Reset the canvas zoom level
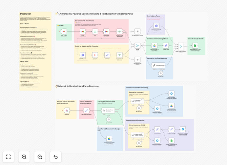 [x=55, y=157]
